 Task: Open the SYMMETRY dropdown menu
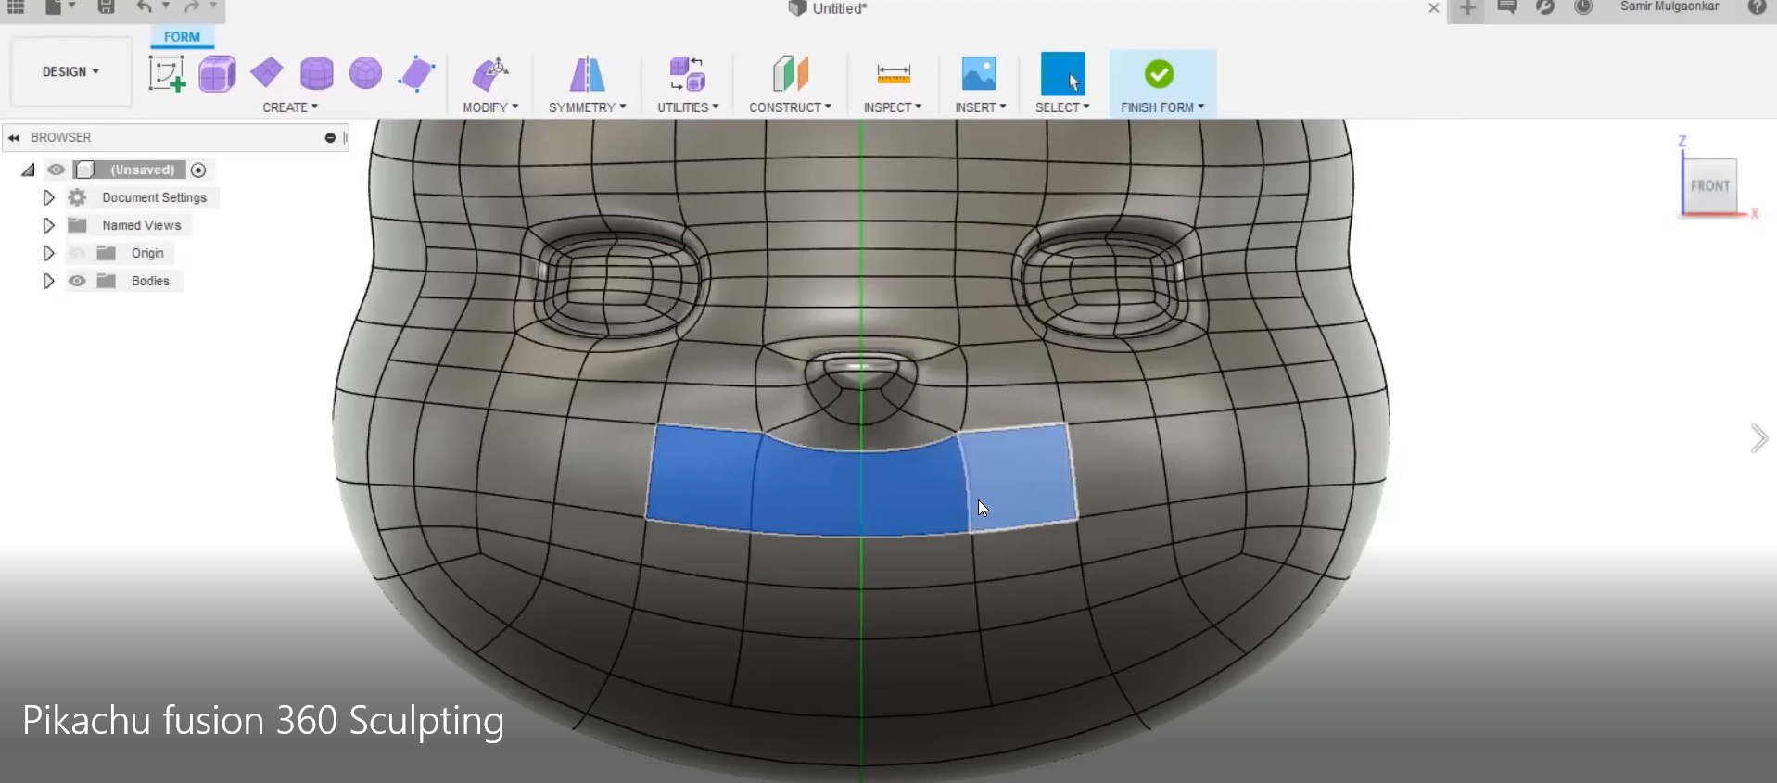point(587,107)
